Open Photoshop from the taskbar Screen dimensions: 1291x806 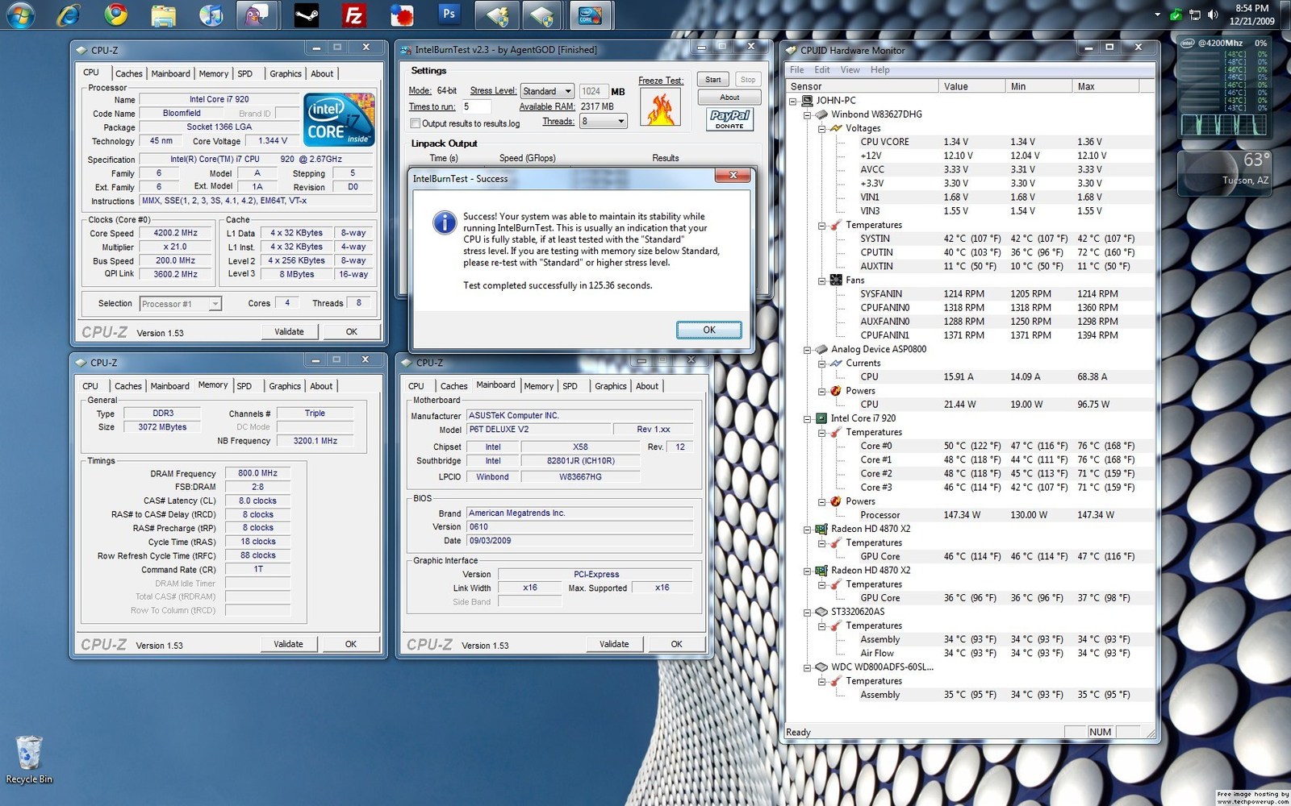click(449, 15)
